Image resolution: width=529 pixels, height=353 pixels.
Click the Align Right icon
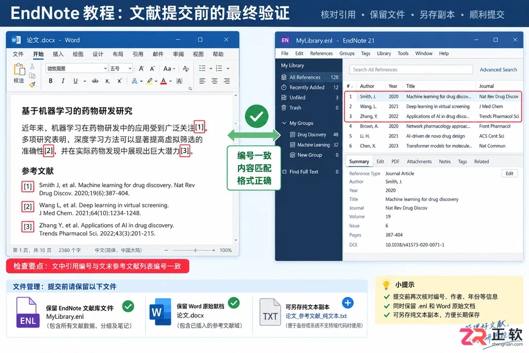point(227,81)
